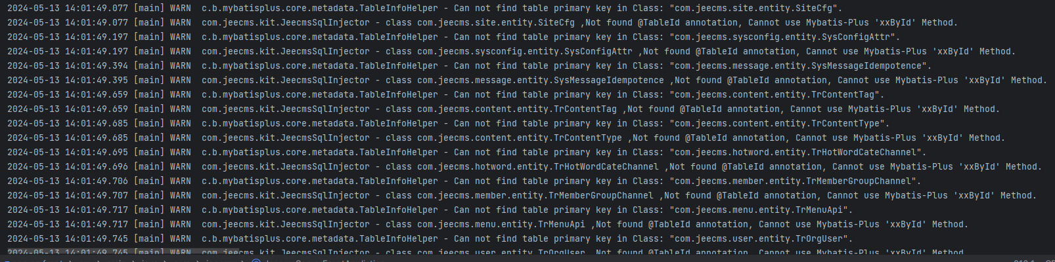
Task: Click the quoted "com.jeecms.site.entity.SiteCfg" class name
Action: point(755,9)
